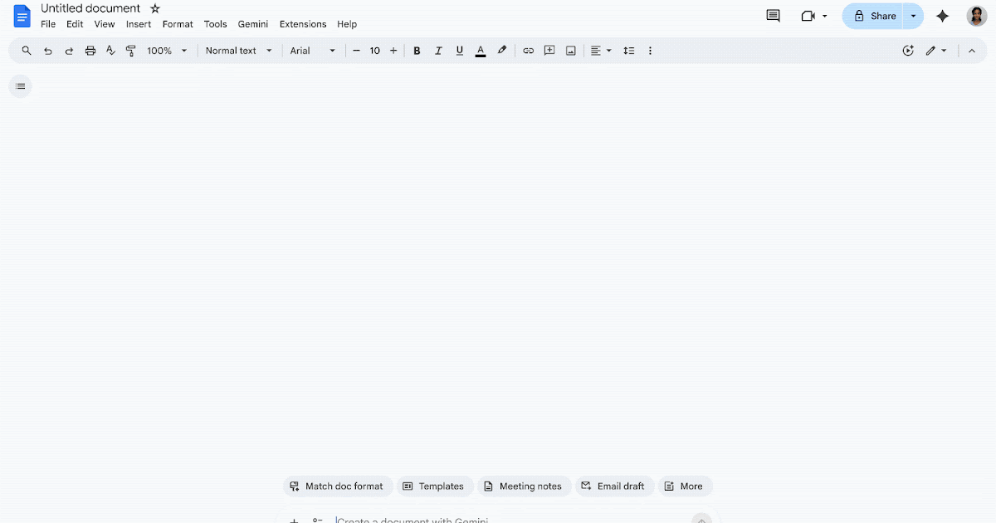
Task: Rename the Untitled document title
Action: (90, 8)
